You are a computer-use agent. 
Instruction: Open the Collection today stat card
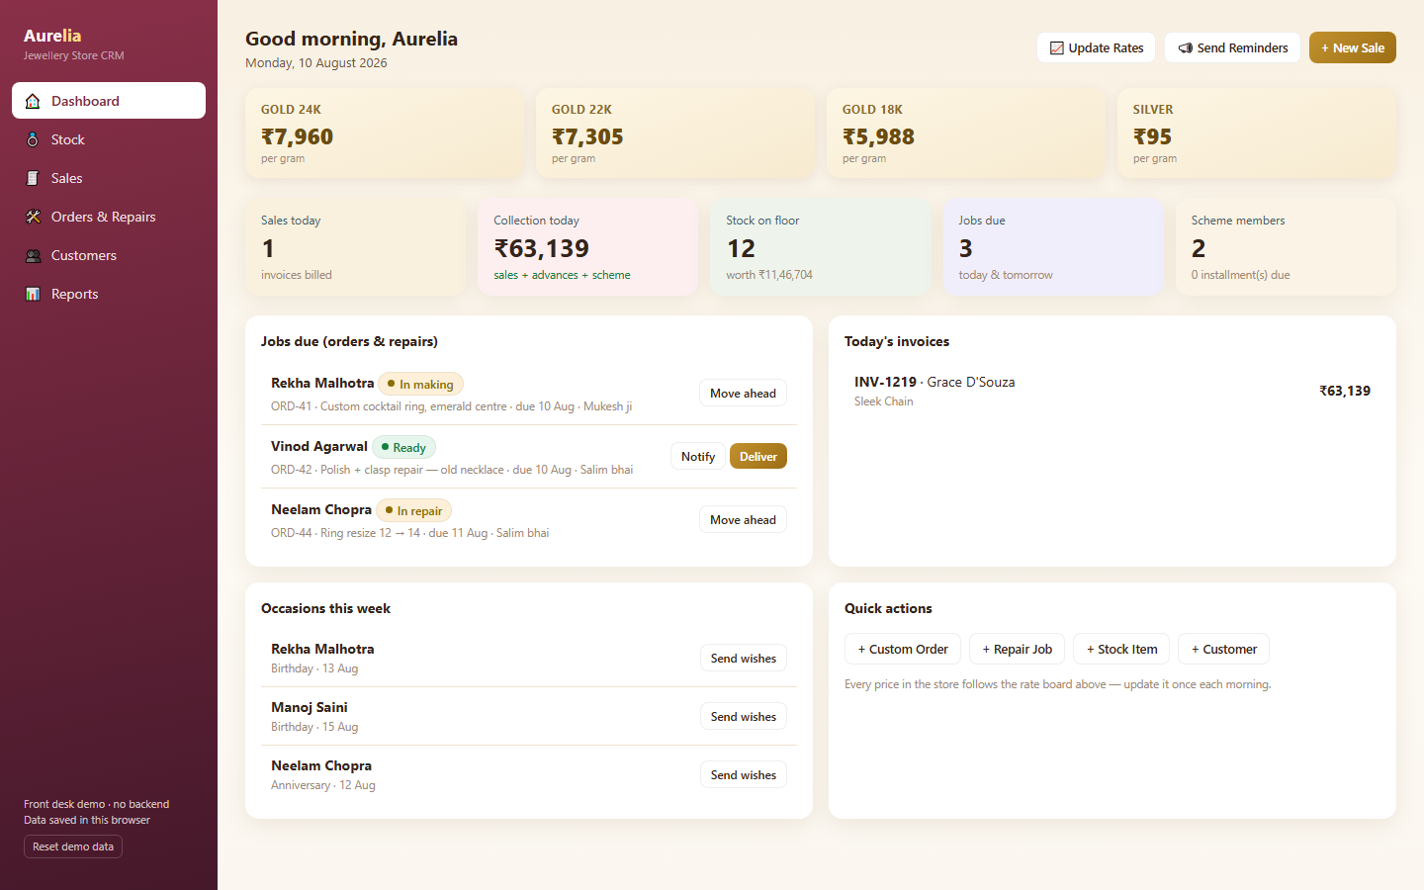pyautogui.click(x=587, y=247)
